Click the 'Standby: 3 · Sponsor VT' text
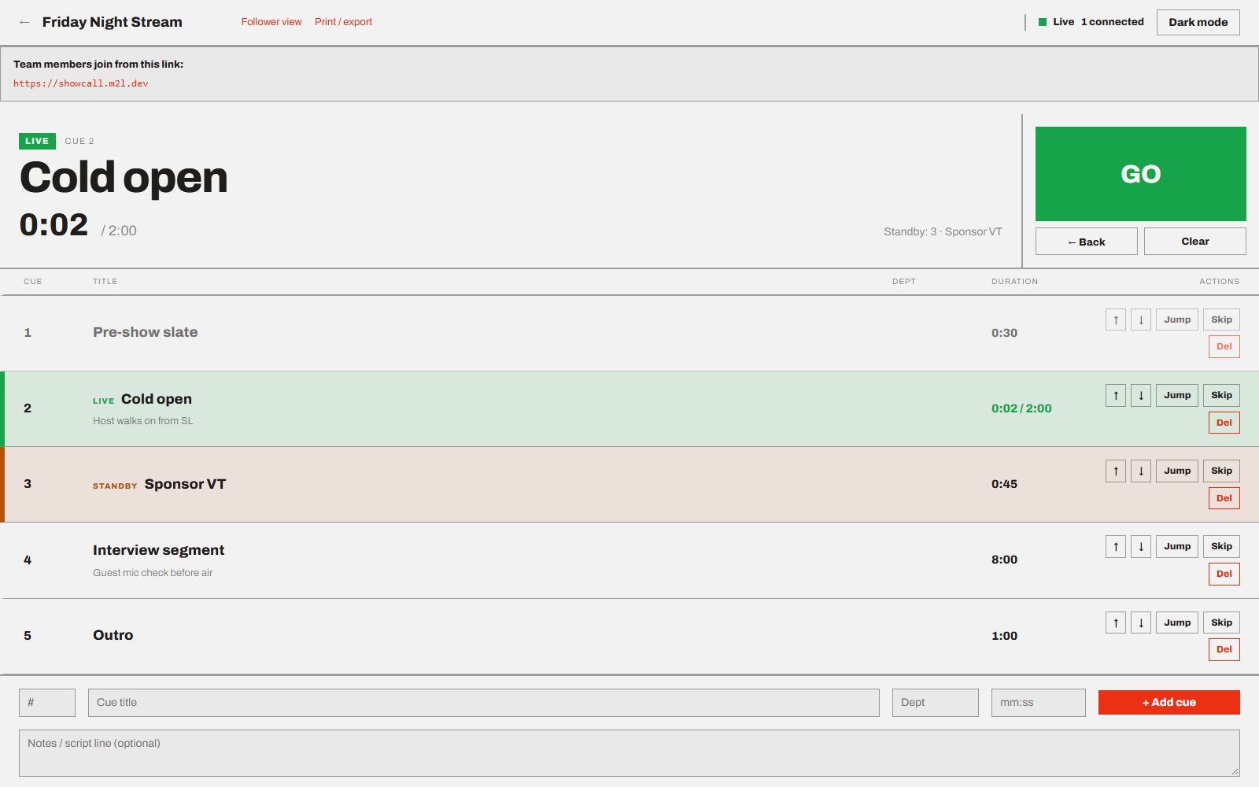Viewport: 1259px width, 787px height. coord(943,232)
